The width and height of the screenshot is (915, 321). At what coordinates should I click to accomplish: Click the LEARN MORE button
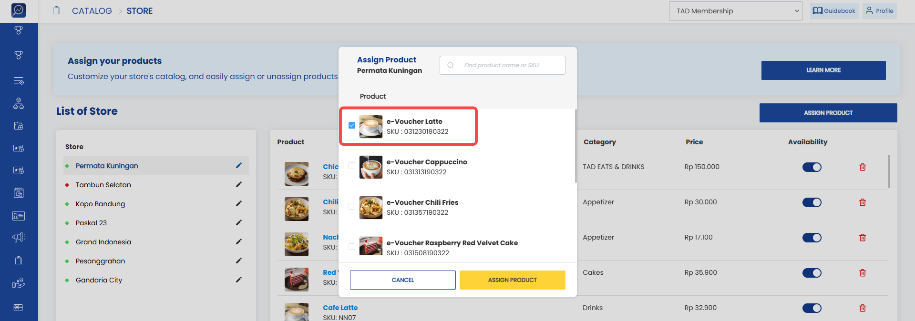(823, 70)
